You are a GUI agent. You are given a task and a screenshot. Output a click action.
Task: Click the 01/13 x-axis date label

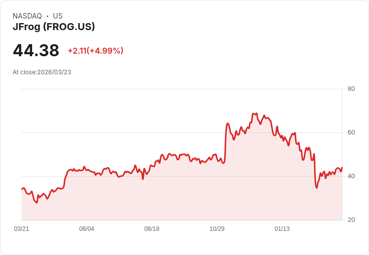(282, 229)
